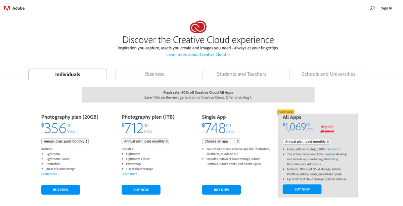Click the red Creative Cloud logo
Viewport: 403px width, 206px height.
pyautogui.click(x=198, y=27)
